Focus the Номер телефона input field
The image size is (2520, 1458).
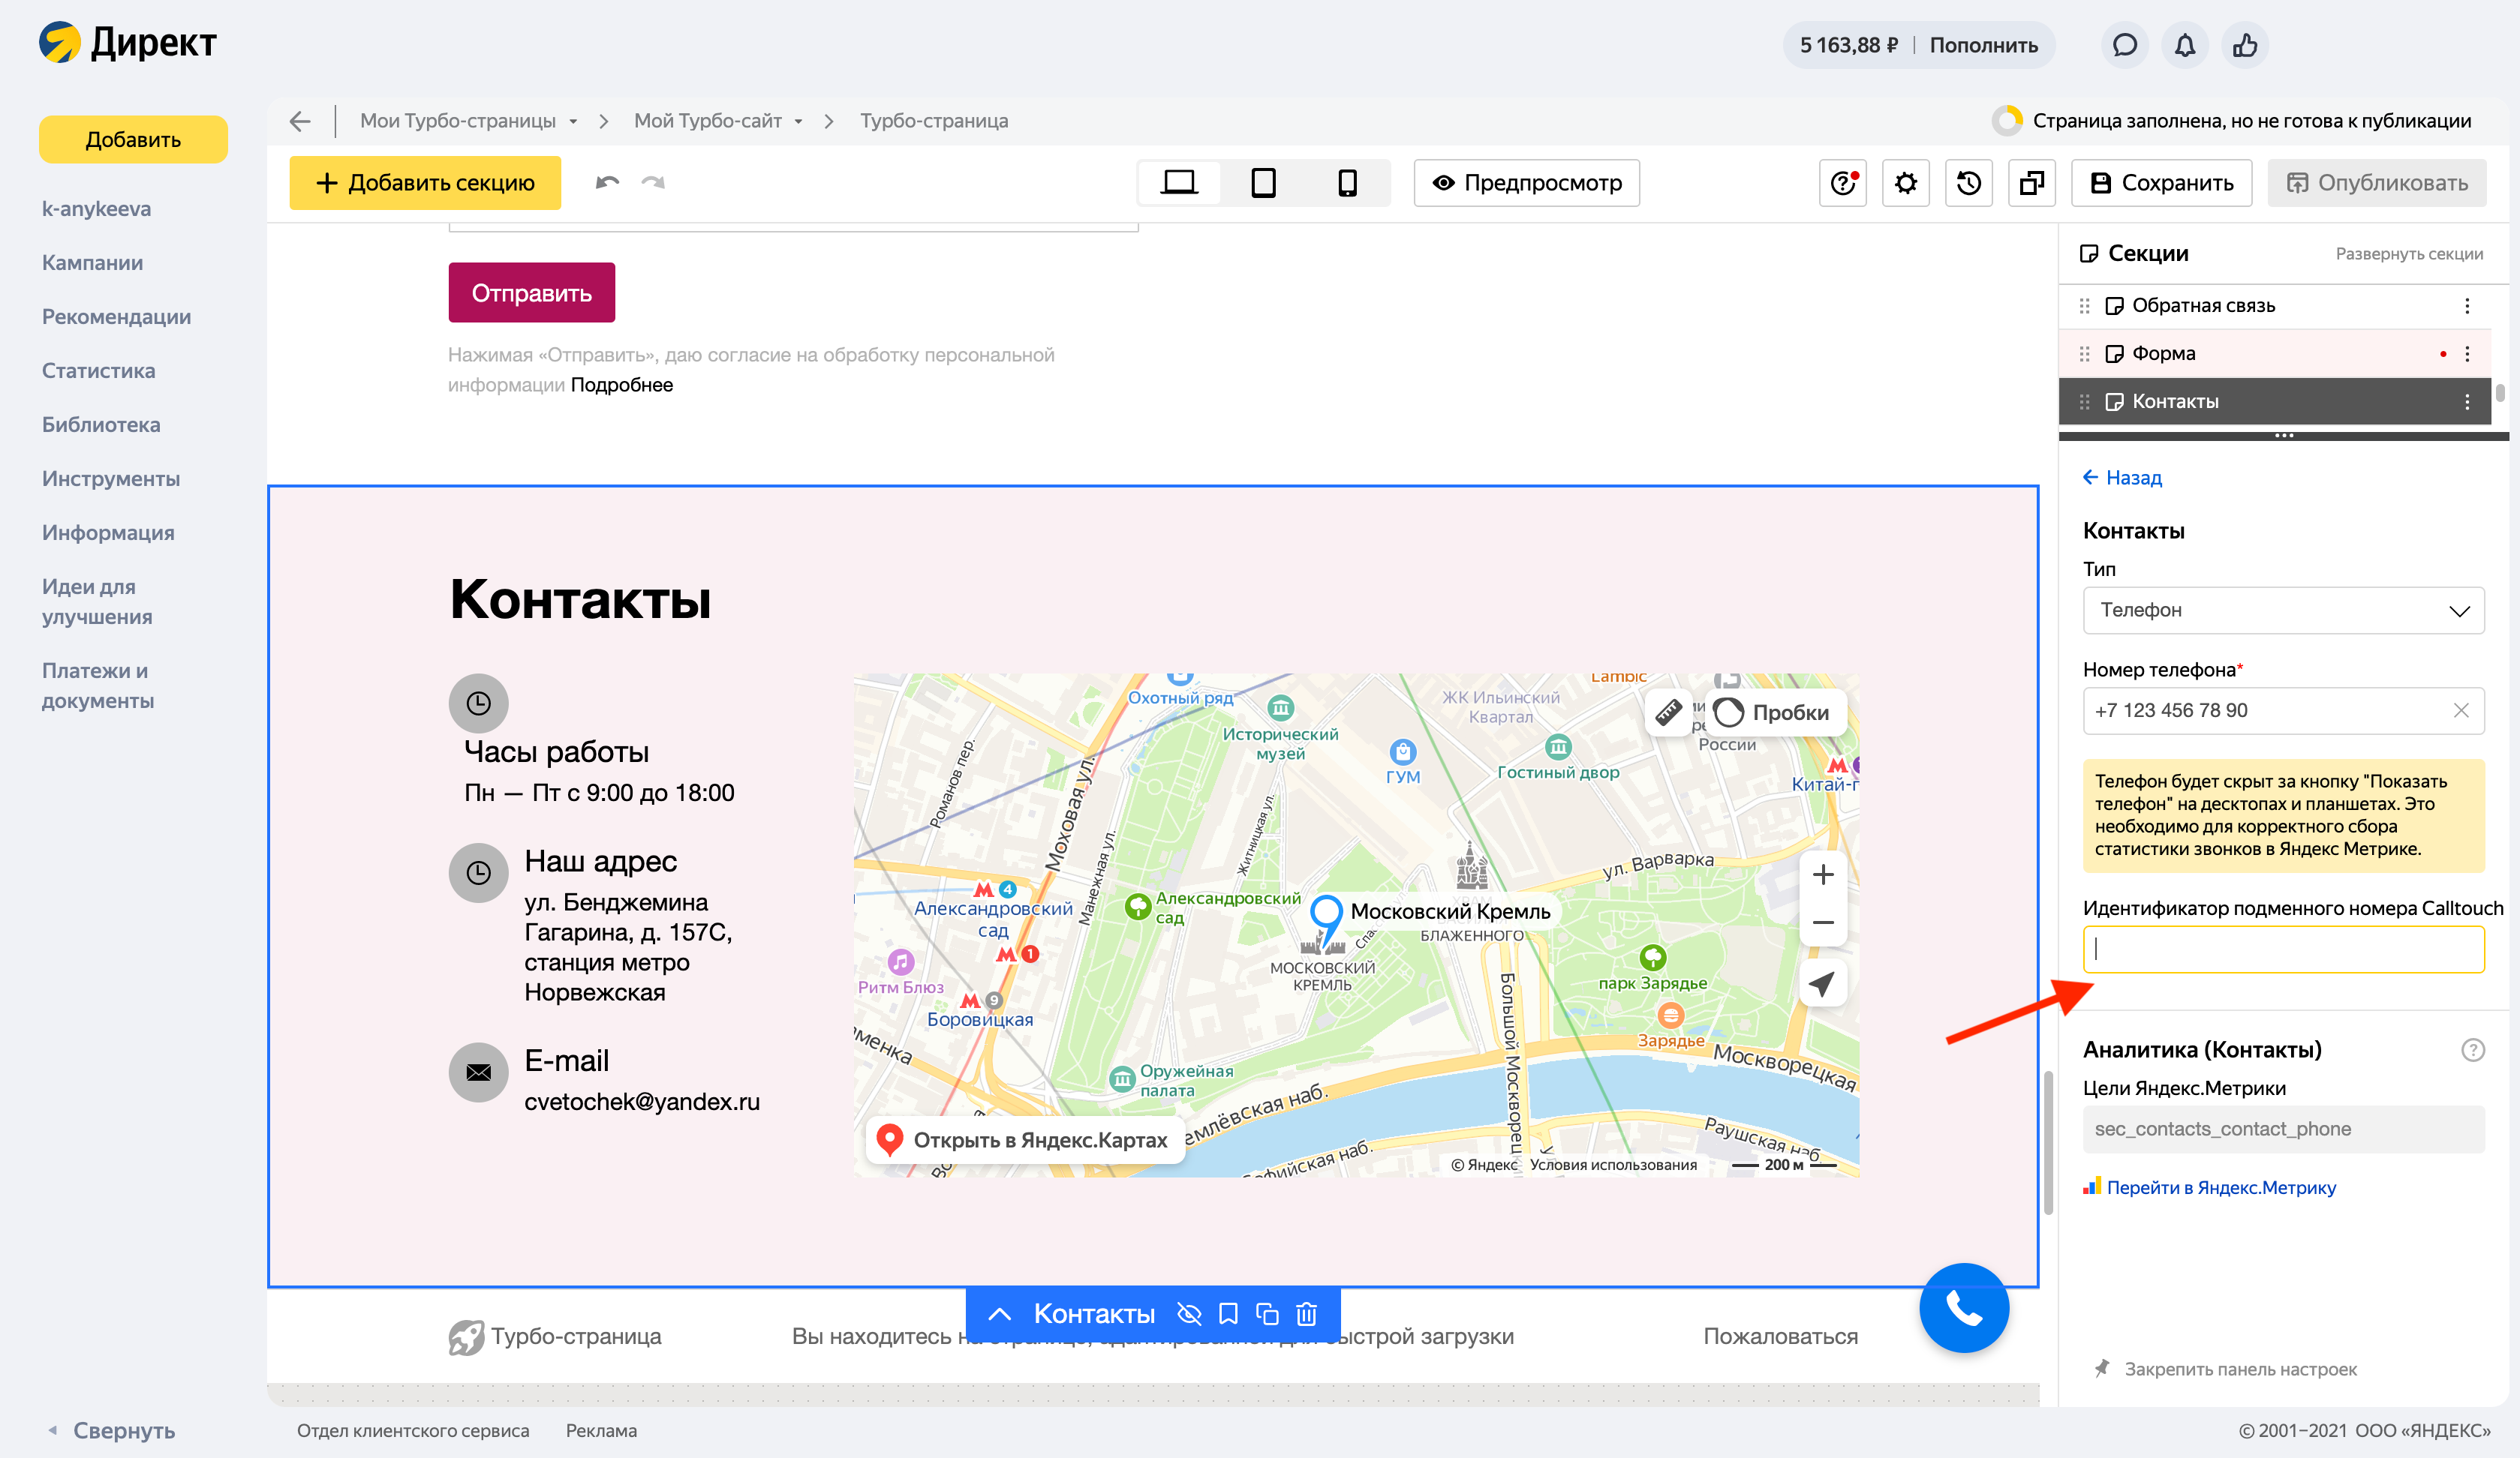point(2283,710)
